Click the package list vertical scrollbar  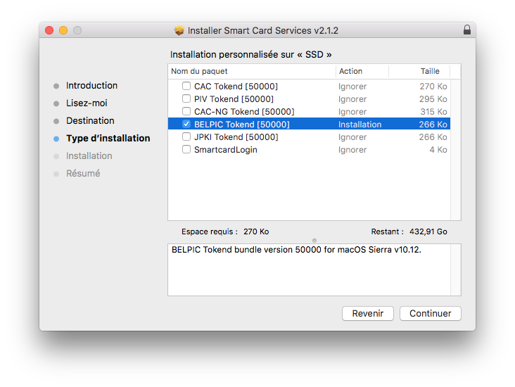tap(456, 149)
